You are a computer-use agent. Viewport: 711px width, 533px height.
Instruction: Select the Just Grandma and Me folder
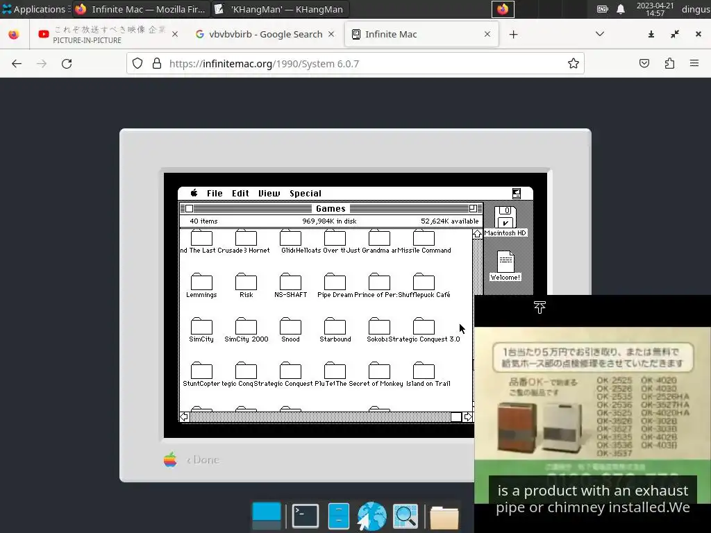(x=380, y=237)
